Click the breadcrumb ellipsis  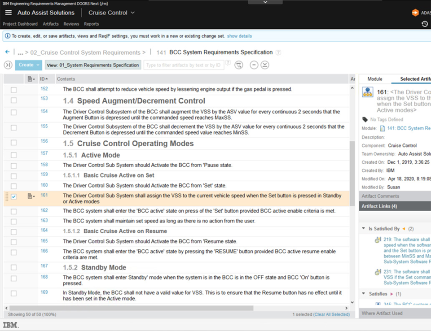20,52
